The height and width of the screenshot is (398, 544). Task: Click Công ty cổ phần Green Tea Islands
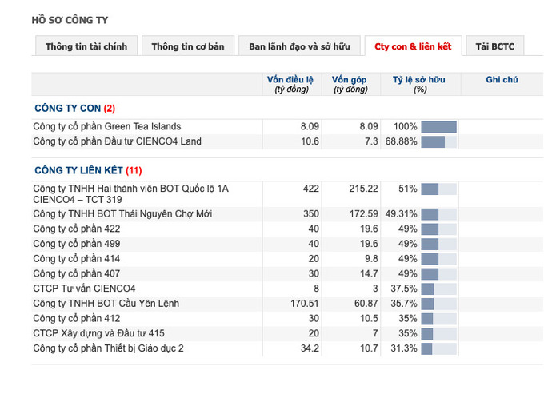(x=107, y=126)
